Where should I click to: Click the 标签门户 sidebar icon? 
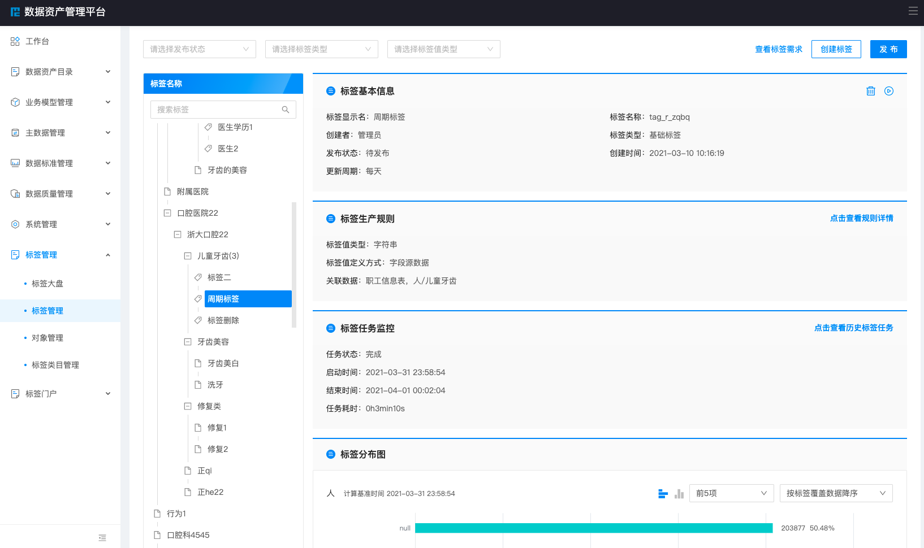pyautogui.click(x=15, y=394)
